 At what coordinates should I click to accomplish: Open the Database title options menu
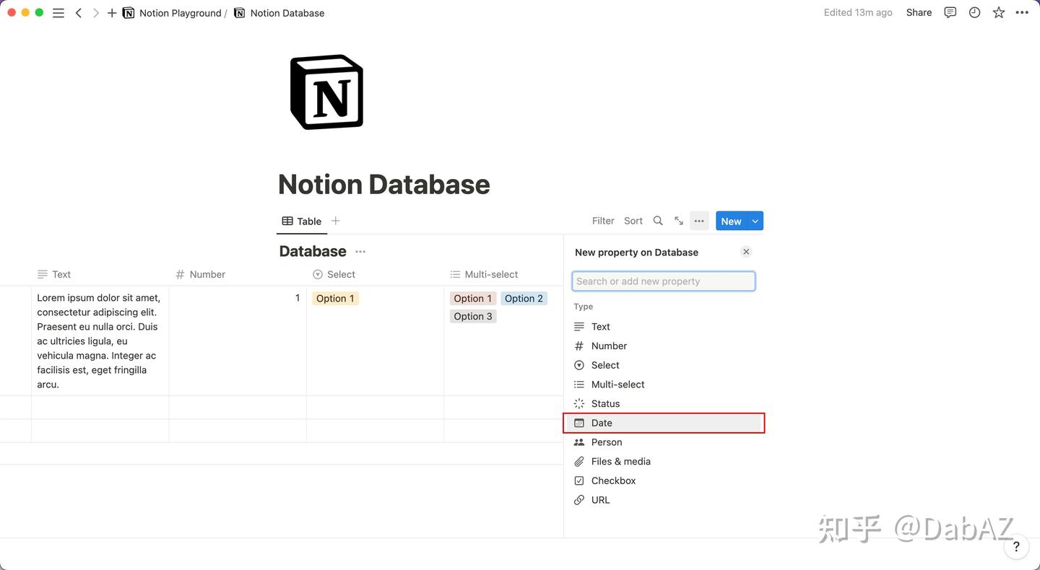click(360, 251)
